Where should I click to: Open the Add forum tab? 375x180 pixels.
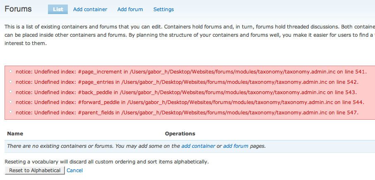tap(130, 9)
